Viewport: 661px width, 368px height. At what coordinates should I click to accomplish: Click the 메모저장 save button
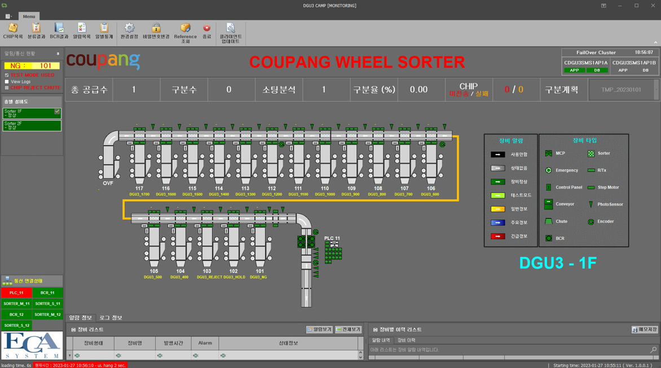(x=645, y=329)
